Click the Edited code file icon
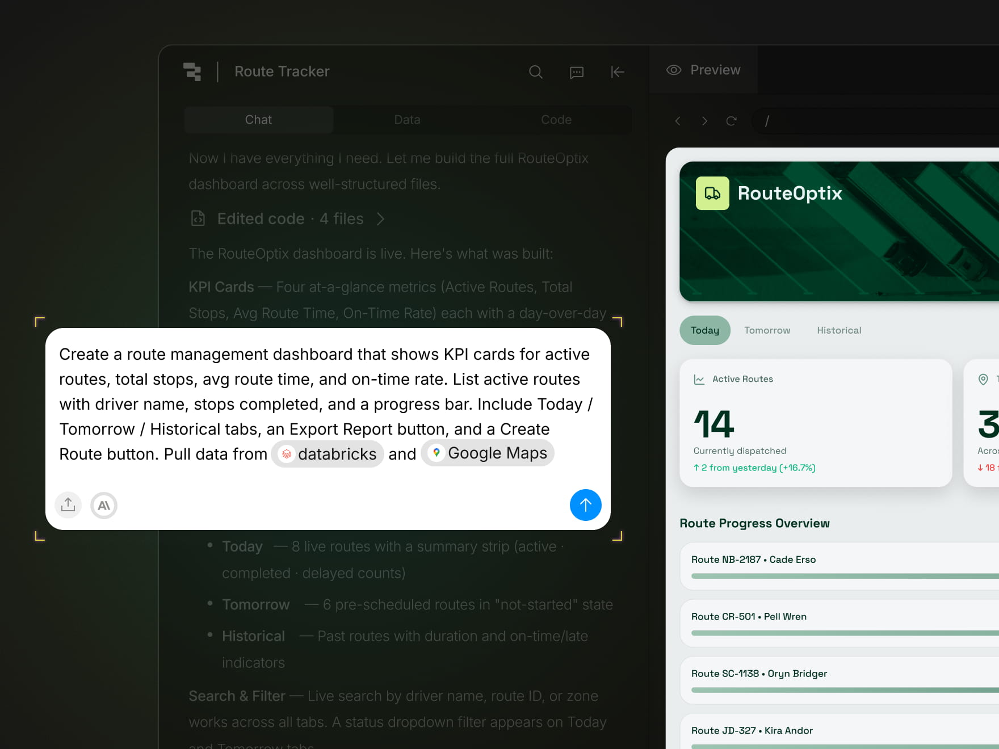999x749 pixels. click(x=198, y=218)
